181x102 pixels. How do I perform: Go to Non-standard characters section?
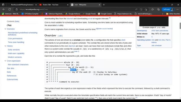pyautogui.click(x=18, y=65)
